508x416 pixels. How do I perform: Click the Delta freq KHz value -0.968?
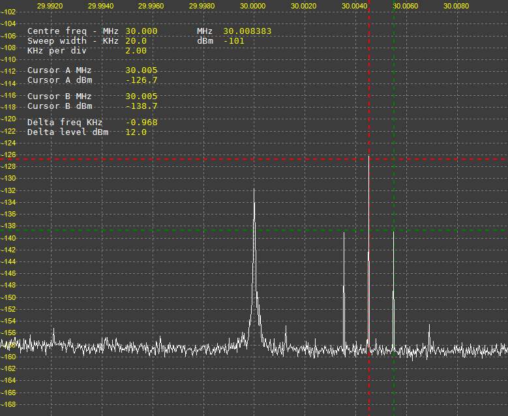click(142, 122)
